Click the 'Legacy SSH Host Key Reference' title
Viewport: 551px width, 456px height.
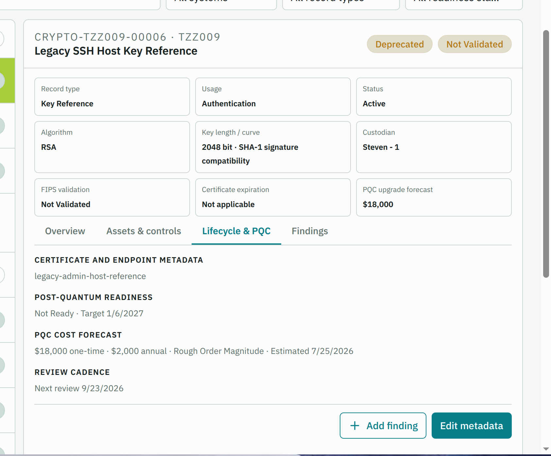tap(116, 51)
